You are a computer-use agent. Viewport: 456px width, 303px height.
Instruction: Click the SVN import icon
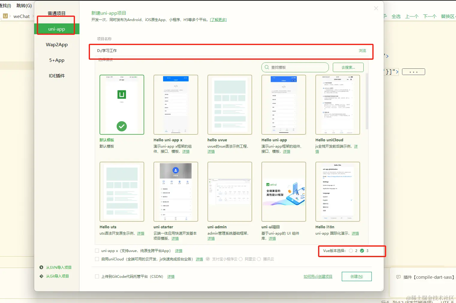click(41, 267)
